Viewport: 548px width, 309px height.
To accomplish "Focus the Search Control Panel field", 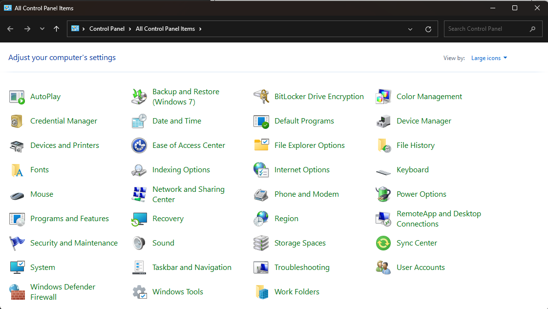I will pyautogui.click(x=493, y=29).
